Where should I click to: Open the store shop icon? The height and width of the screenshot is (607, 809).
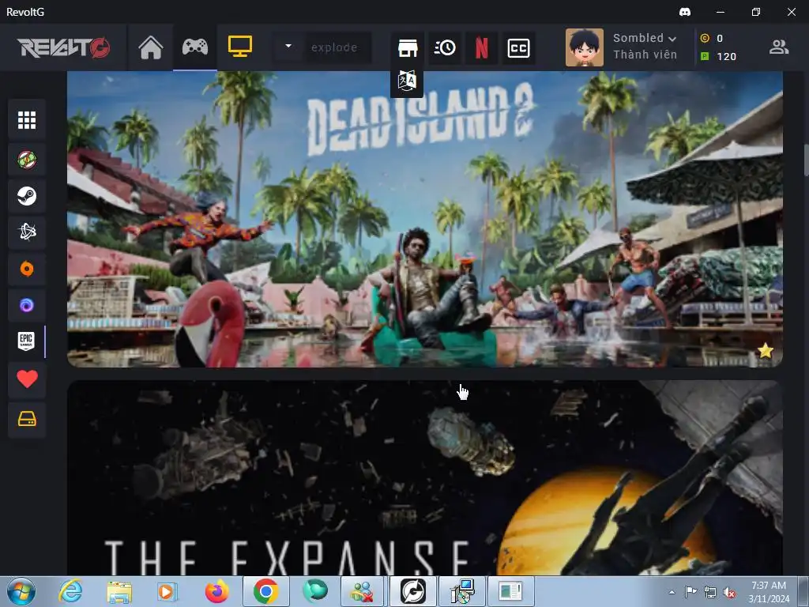(408, 48)
